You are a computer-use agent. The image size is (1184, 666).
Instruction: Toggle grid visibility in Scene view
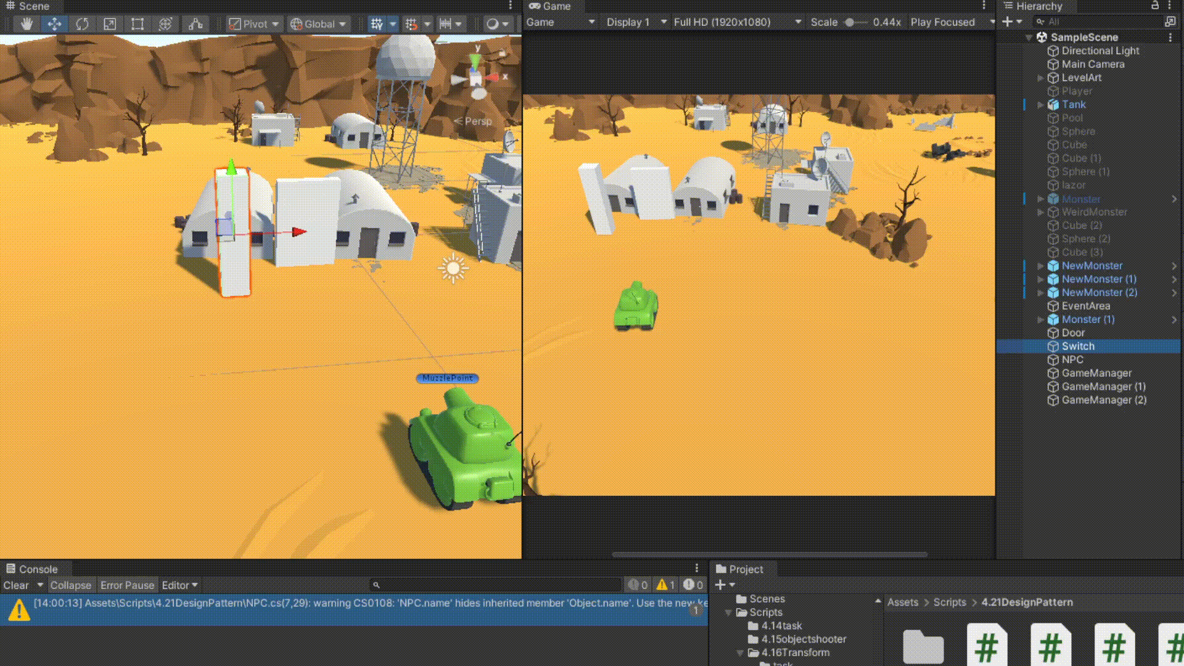tap(376, 24)
